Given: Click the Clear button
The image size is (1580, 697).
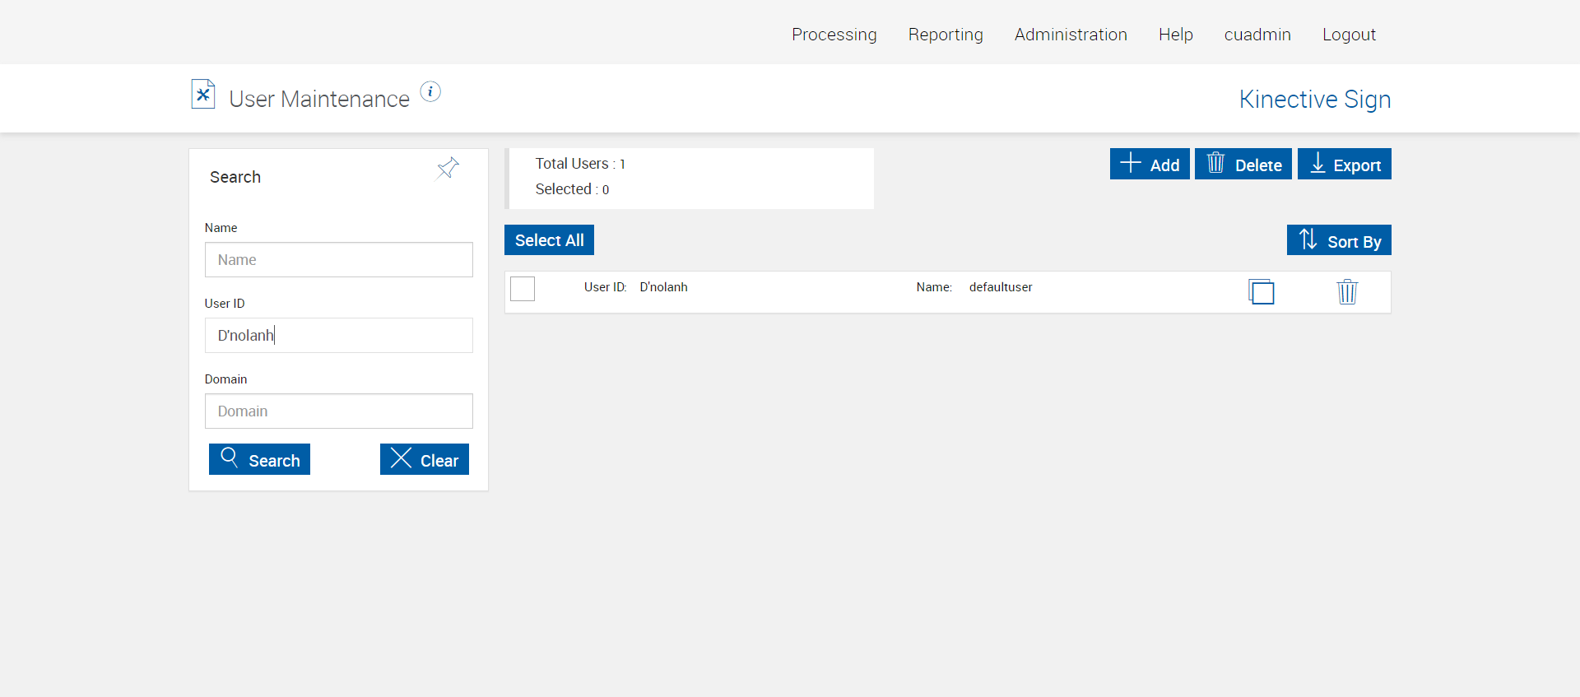Looking at the screenshot, I should (425, 459).
